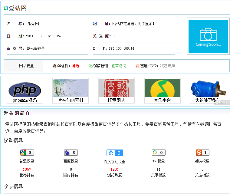Click the 被墙/污染 status icon
230x194 pixels.
(x=137, y=66)
